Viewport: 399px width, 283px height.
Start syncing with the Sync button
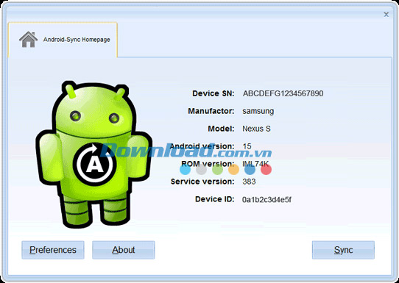(343, 250)
